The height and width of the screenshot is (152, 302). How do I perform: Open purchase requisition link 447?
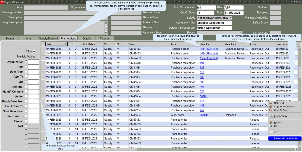[202, 110]
